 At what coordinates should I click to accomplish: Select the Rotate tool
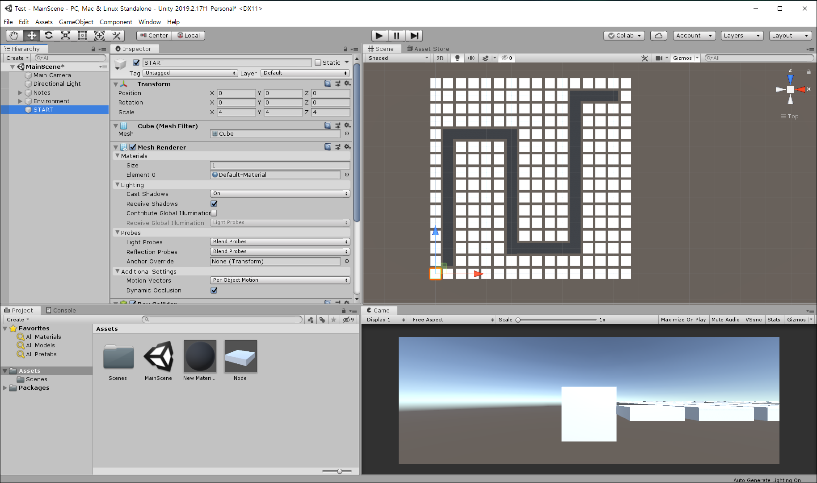[x=49, y=35]
